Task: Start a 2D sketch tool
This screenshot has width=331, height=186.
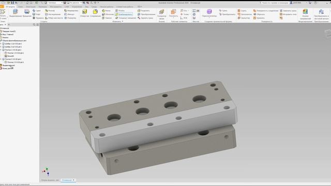Action: (x=3, y=14)
